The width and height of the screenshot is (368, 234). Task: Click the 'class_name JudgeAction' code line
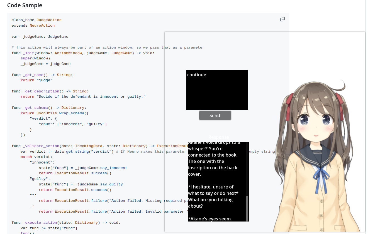point(36,20)
